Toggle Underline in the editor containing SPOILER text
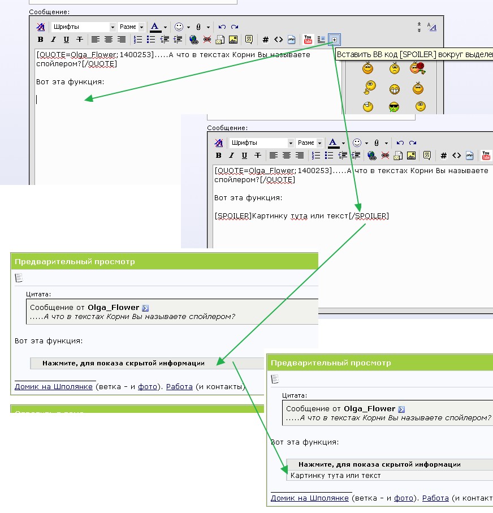The width and height of the screenshot is (493, 513). 244,156
